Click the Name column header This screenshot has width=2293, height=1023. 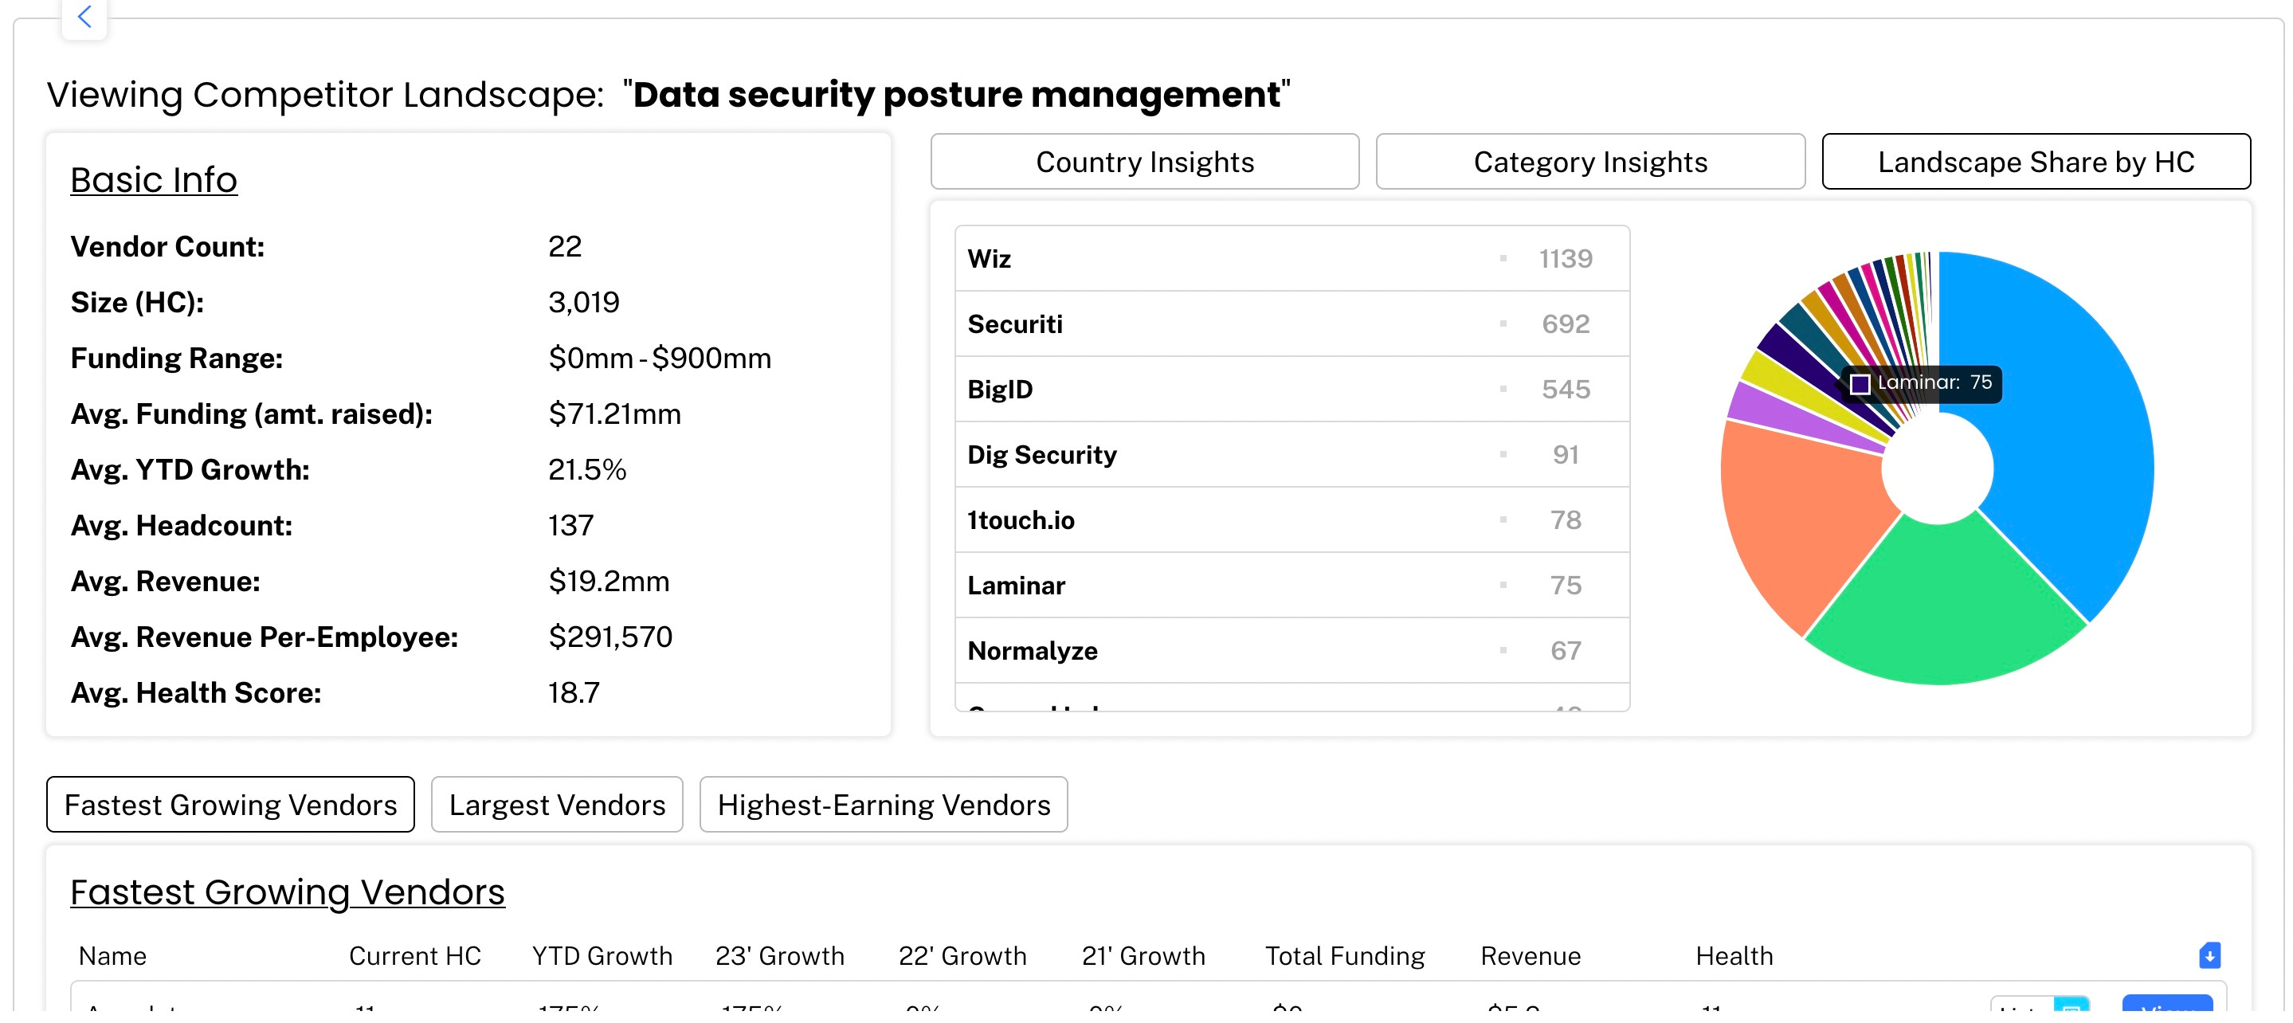(112, 956)
